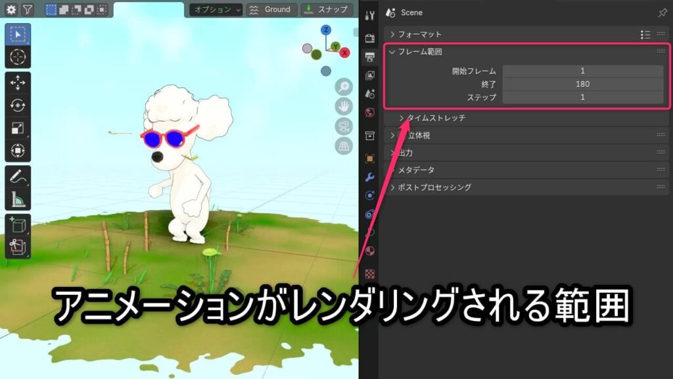Click the green Y axis gizmo
Viewport: 673px width, 379px height.
click(x=335, y=47)
